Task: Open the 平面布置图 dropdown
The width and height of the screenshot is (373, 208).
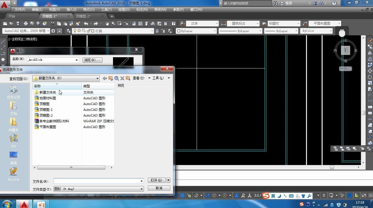Action: click(x=339, y=24)
